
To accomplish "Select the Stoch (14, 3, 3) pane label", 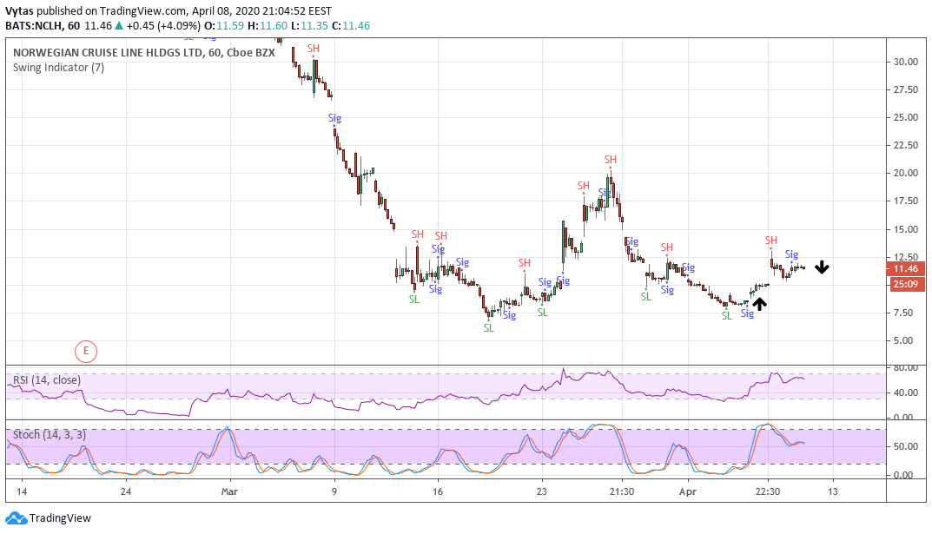I will pyautogui.click(x=50, y=434).
